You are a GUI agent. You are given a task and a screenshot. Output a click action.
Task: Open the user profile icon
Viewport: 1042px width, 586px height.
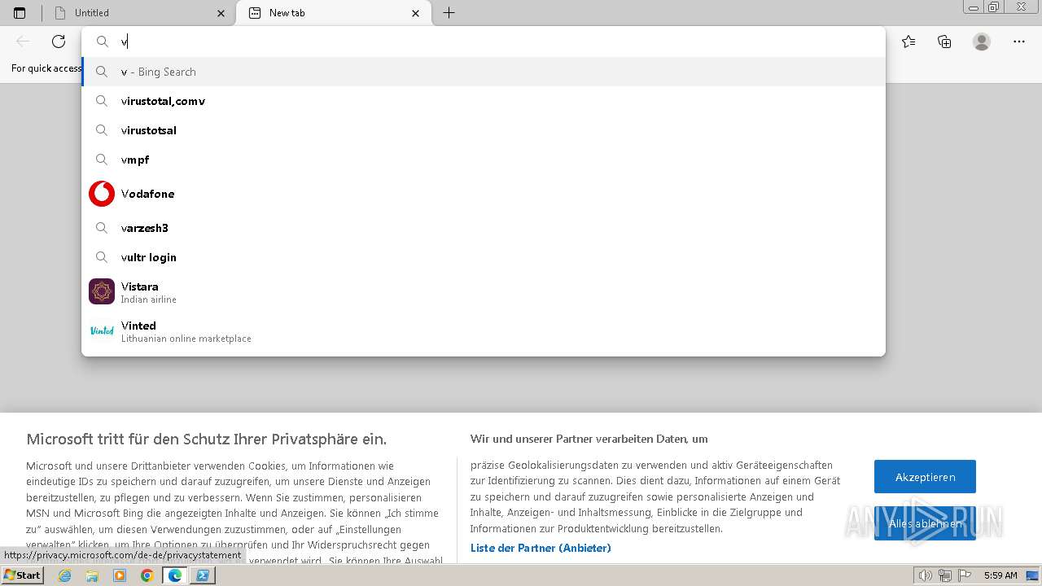click(x=982, y=42)
